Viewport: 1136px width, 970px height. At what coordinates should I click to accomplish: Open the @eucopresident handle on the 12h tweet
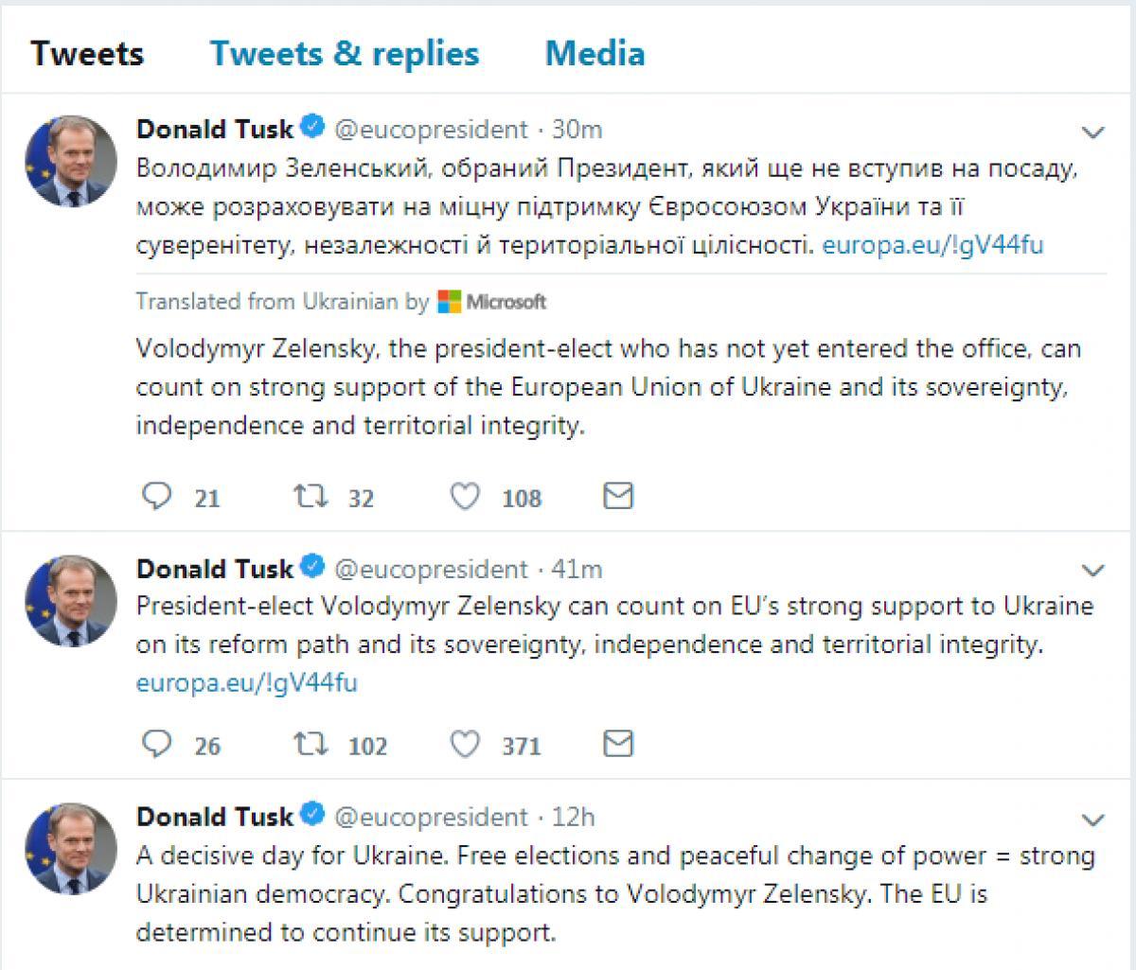[x=432, y=816]
